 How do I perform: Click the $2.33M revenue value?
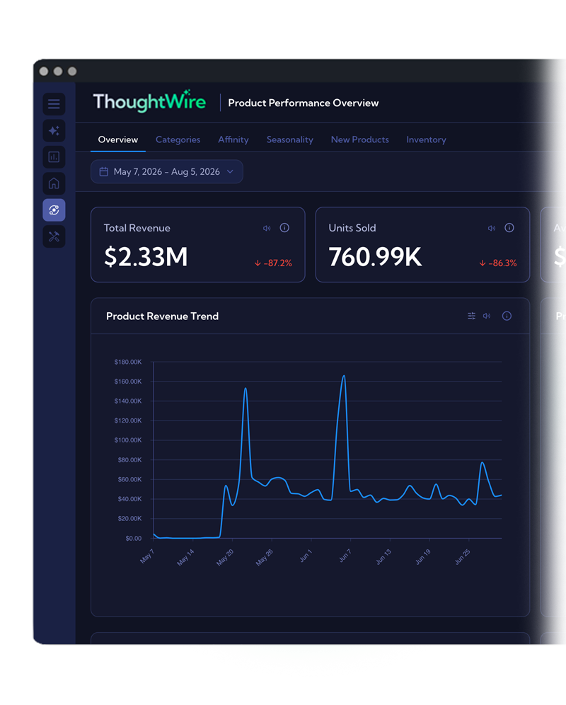coord(146,257)
